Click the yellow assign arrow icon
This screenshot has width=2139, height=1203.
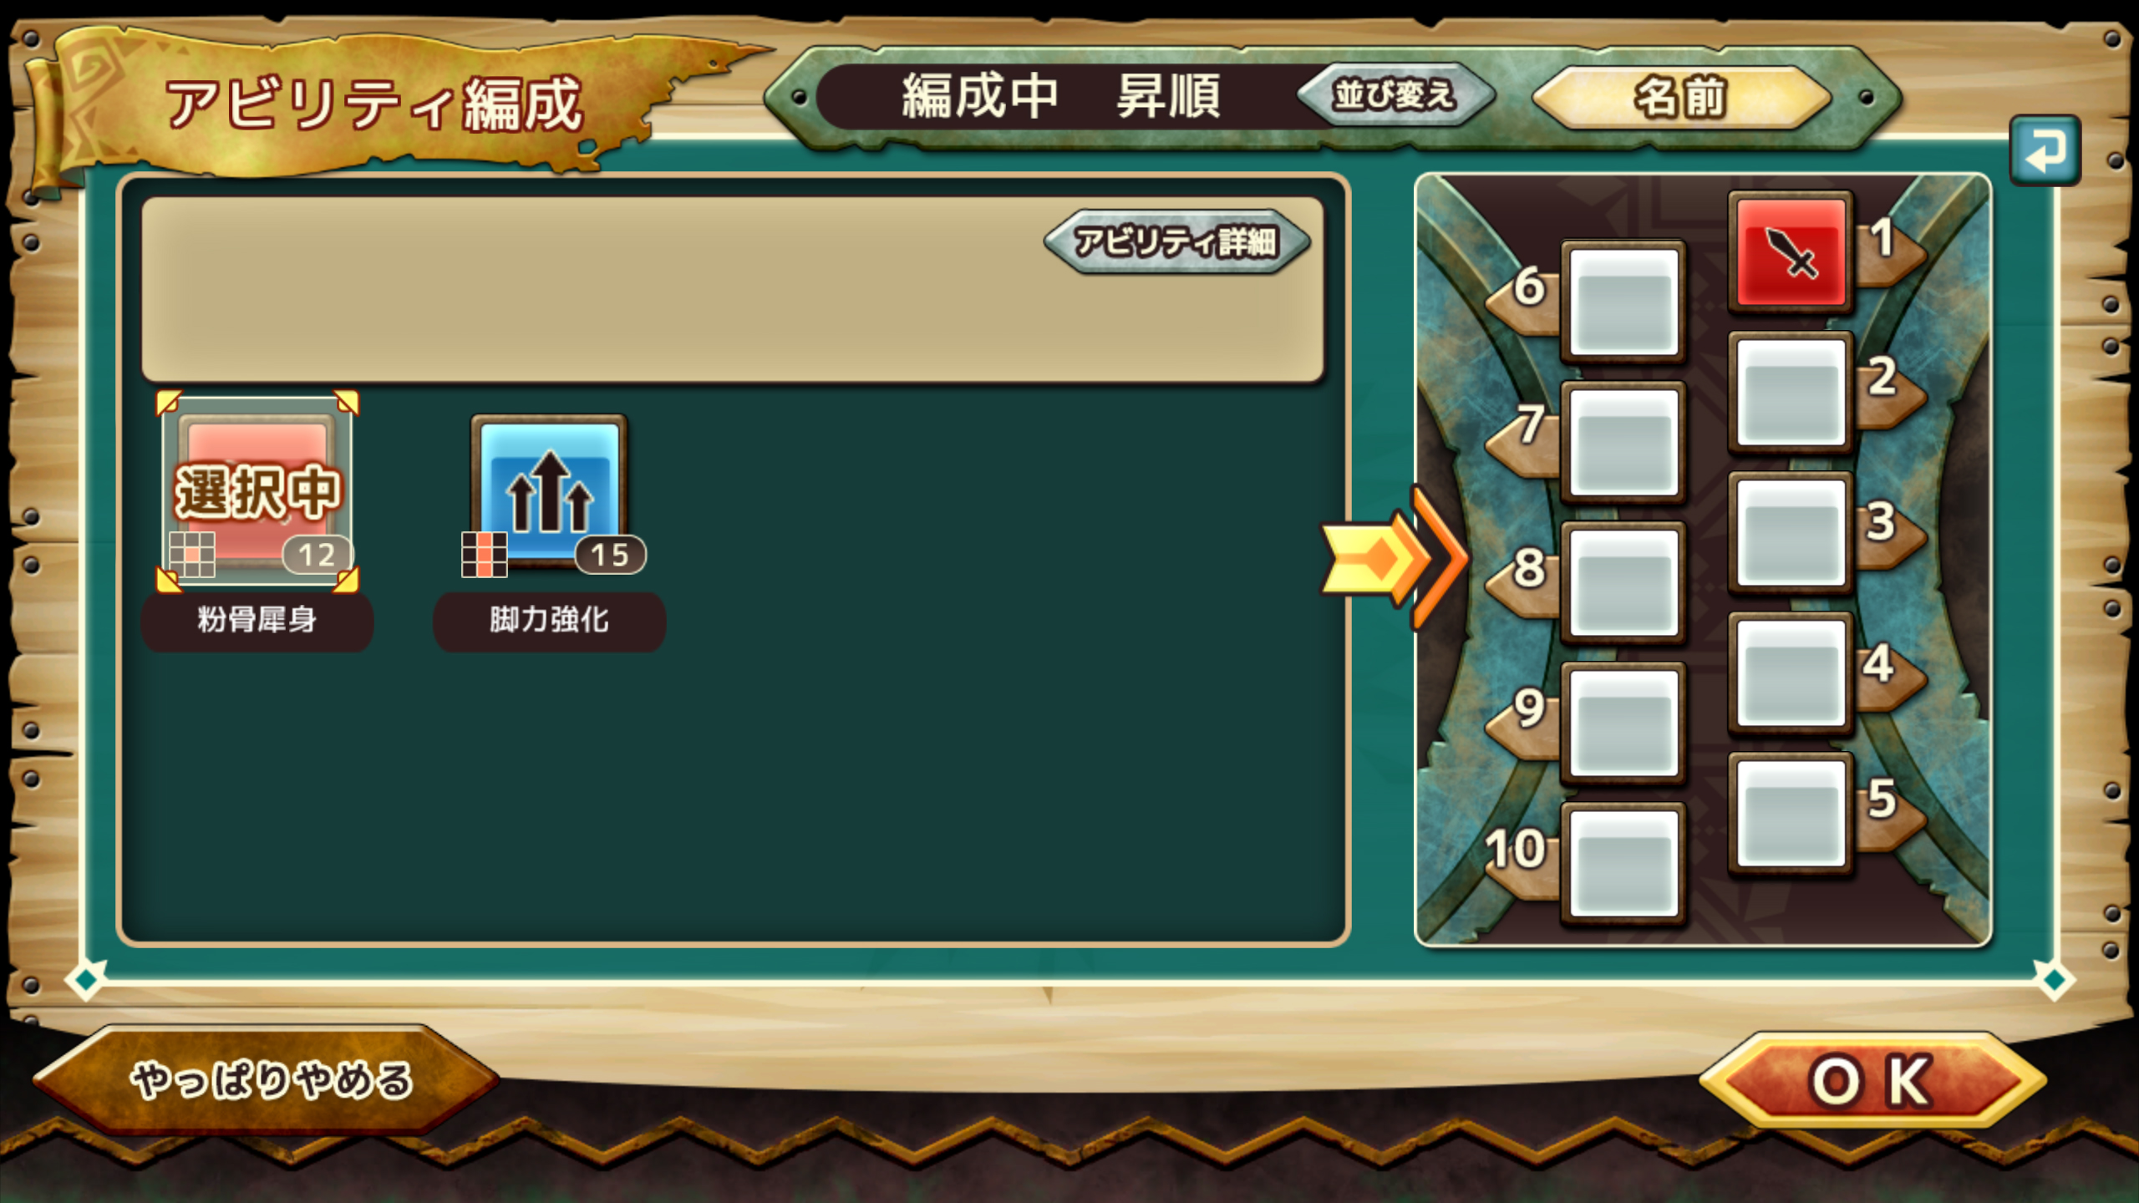pos(1394,557)
